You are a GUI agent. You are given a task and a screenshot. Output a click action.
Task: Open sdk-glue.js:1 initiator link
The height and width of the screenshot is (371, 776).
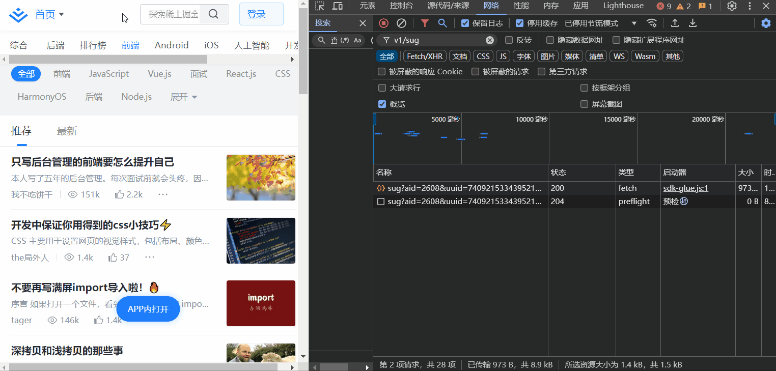[x=685, y=188]
